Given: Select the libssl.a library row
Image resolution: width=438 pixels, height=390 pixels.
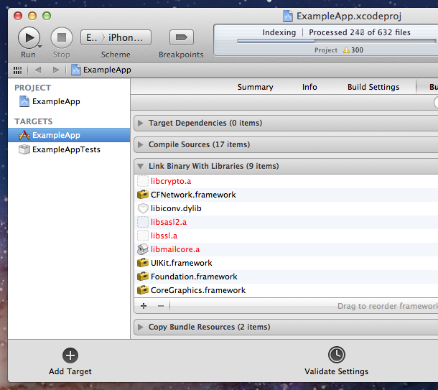Looking at the screenshot, I should pos(286,236).
